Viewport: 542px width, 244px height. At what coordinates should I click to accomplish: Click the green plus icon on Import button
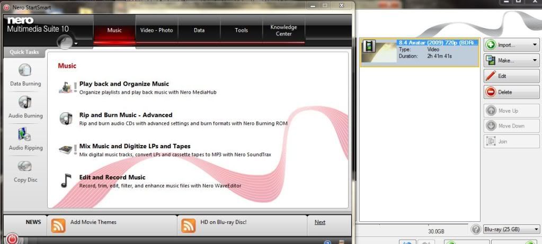[491, 44]
